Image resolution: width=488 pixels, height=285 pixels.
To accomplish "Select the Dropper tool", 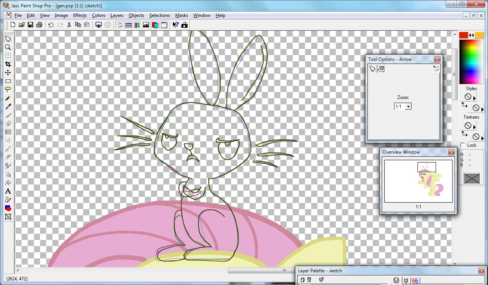I will [x=8, y=106].
